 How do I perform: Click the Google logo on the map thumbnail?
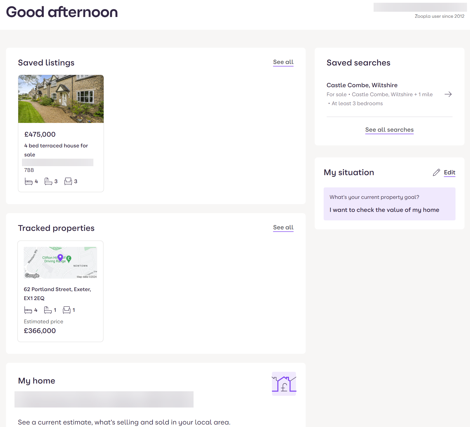click(x=32, y=275)
